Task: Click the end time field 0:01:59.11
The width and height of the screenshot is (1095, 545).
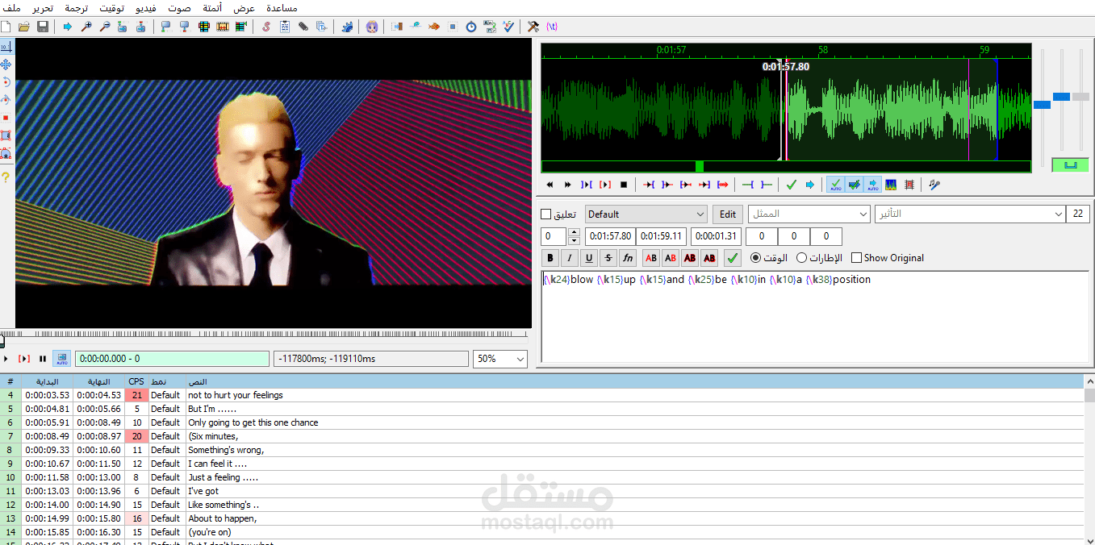Action: click(x=661, y=236)
